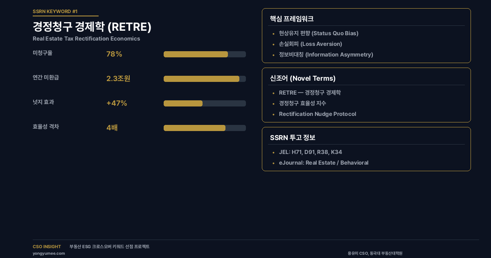Click the 넛지 효과 progress bar
This screenshot has height=258, width=491.
click(x=205, y=103)
